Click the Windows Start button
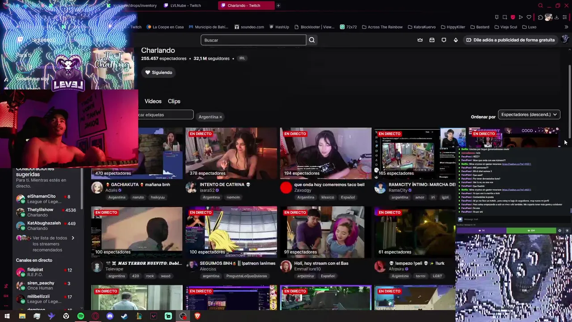 7,316
